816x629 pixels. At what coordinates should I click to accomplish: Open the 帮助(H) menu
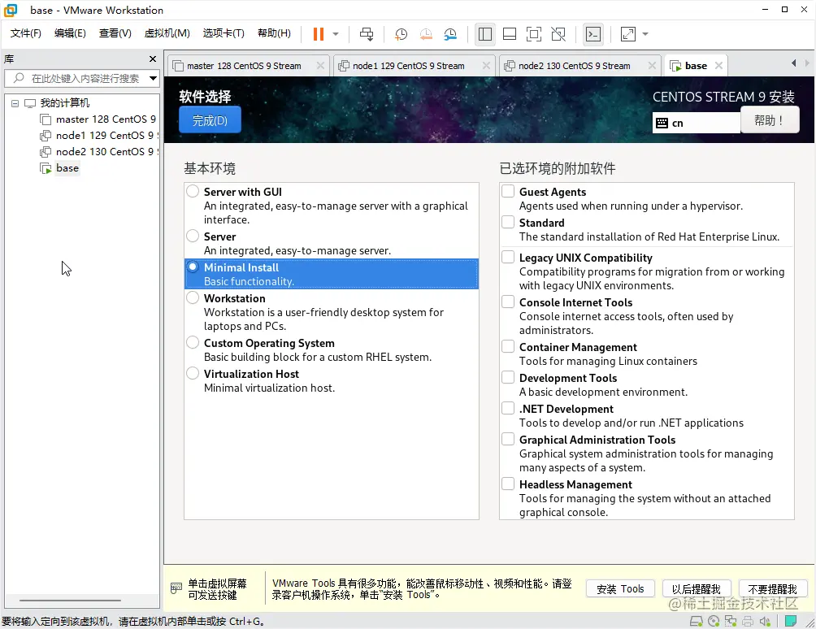(x=274, y=33)
